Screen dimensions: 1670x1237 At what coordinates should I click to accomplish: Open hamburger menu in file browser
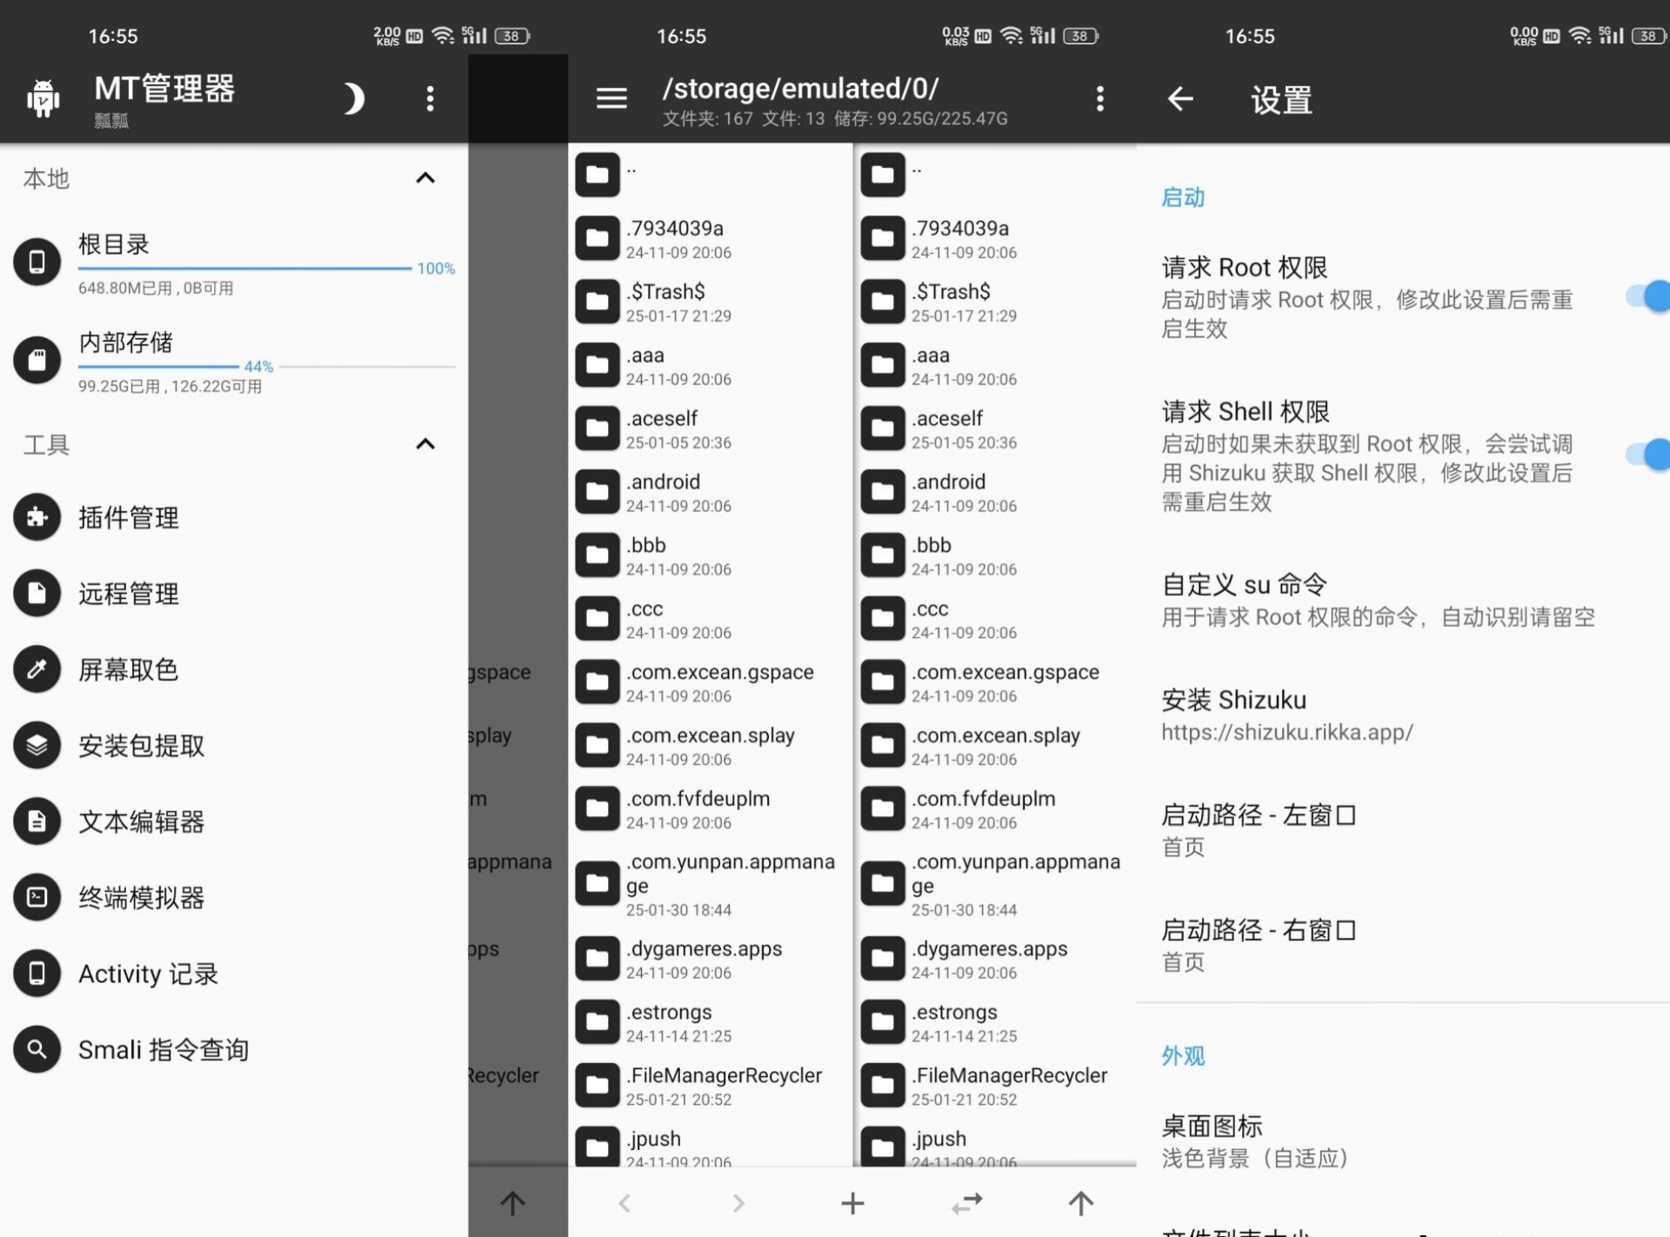(x=611, y=98)
